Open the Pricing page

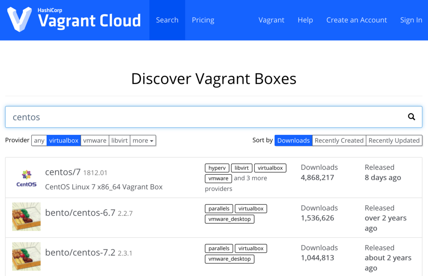(203, 20)
